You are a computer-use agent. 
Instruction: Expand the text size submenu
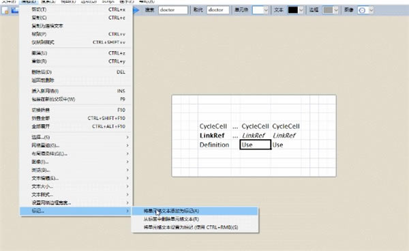tap(76, 186)
